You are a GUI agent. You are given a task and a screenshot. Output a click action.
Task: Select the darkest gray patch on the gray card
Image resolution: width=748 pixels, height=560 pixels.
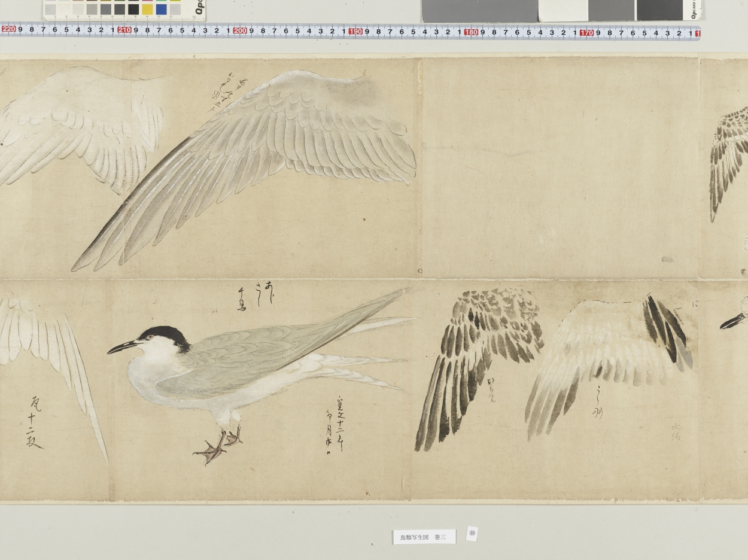tap(659, 10)
